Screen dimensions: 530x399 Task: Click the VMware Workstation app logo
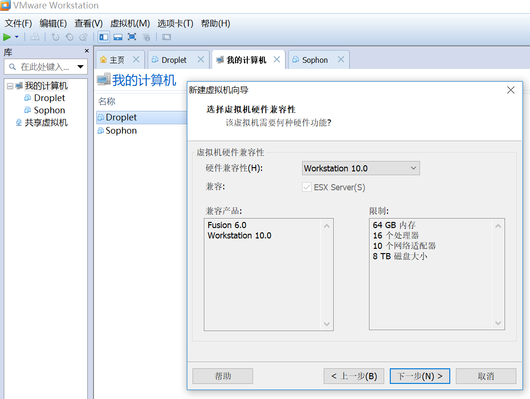click(x=5, y=5)
